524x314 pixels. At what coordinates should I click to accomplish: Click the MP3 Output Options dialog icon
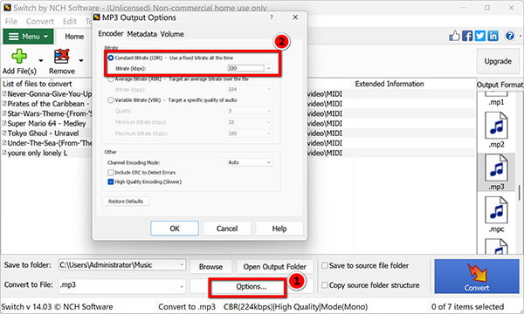(x=97, y=17)
